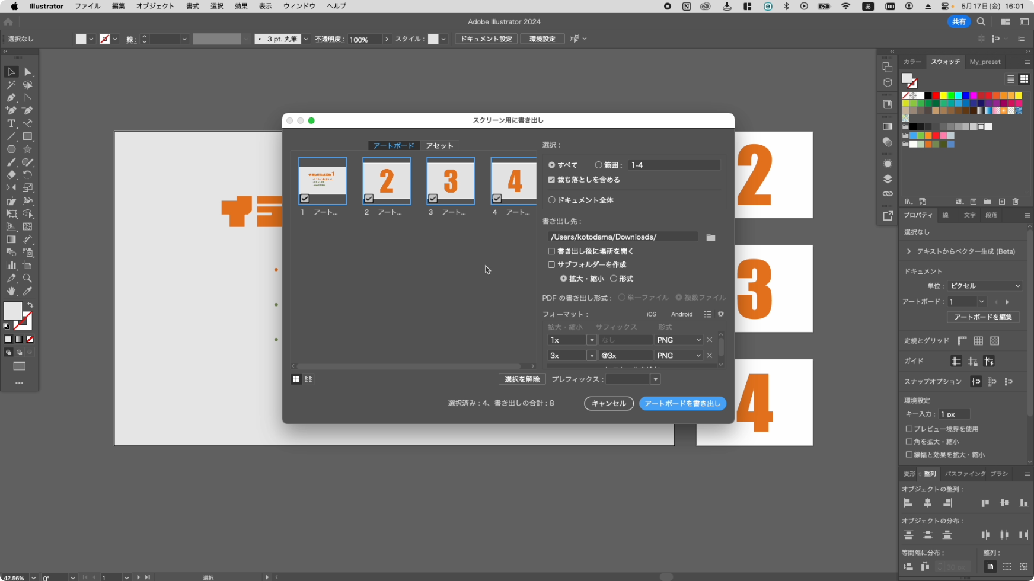This screenshot has width=1034, height=581.
Task: Pick the red swatch in Swatches panel
Action: (x=936, y=95)
